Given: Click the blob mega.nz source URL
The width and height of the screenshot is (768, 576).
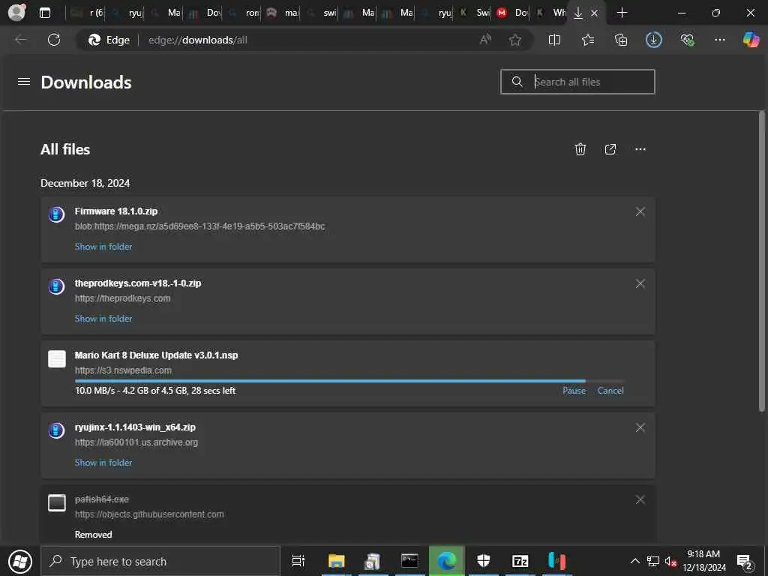Looking at the screenshot, I should click(x=199, y=226).
